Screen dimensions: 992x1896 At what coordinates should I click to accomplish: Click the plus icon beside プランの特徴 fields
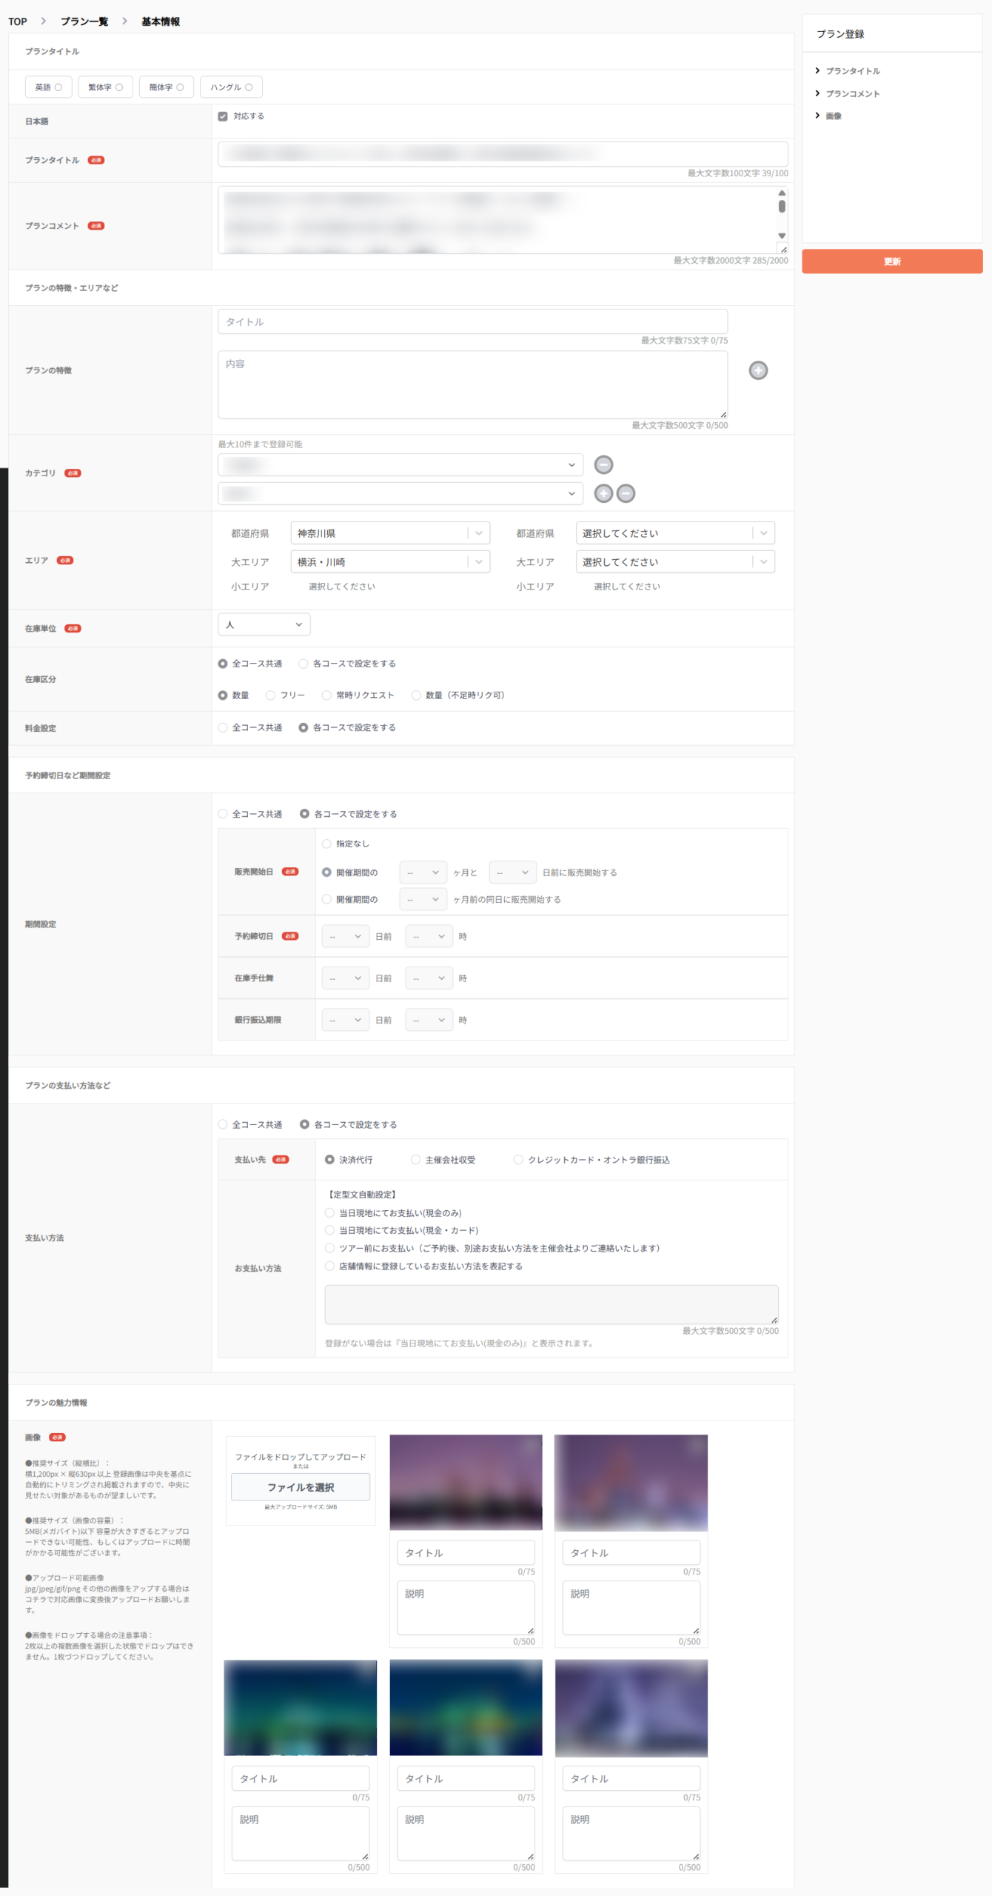(x=757, y=370)
